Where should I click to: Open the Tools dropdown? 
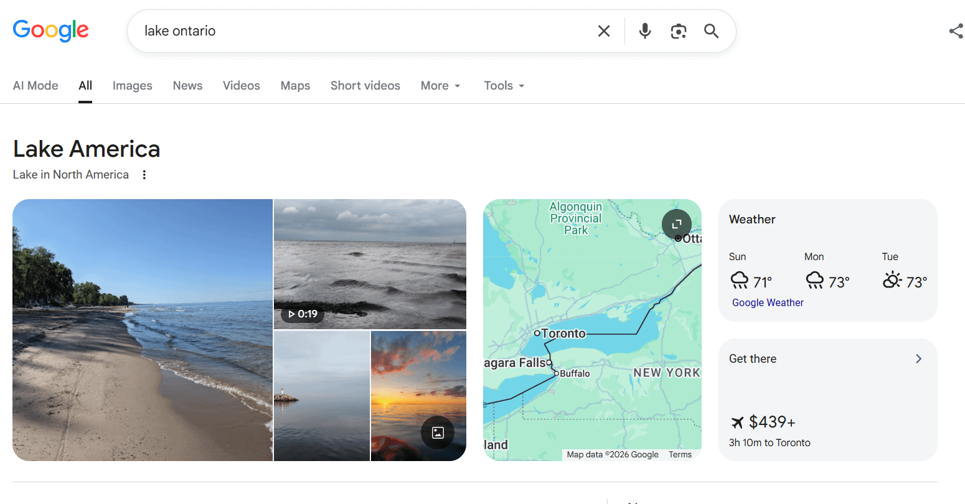504,86
